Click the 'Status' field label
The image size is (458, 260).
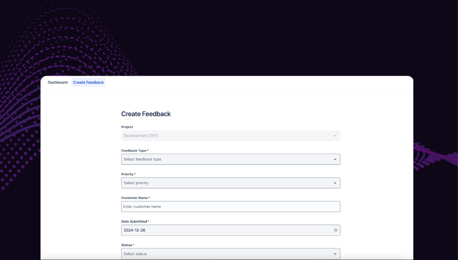tap(126, 245)
